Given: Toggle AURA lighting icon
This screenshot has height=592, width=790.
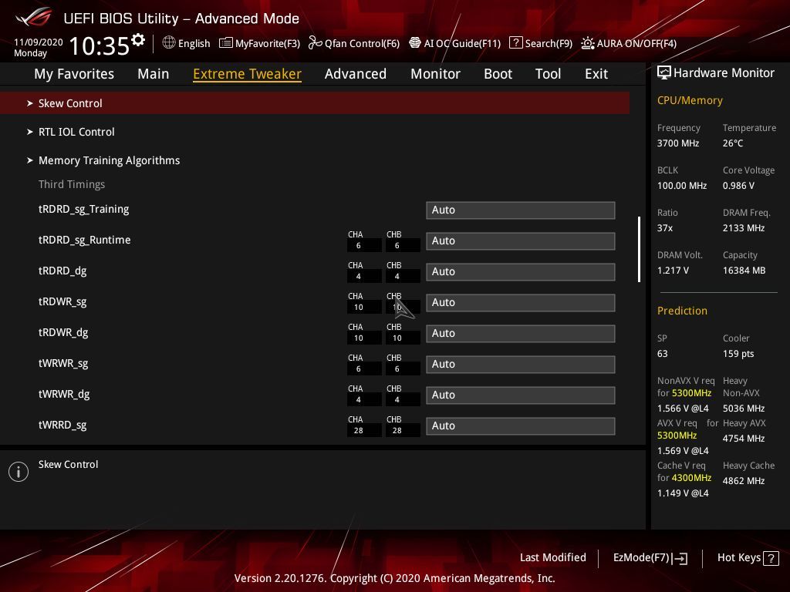Looking at the screenshot, I should click(587, 43).
